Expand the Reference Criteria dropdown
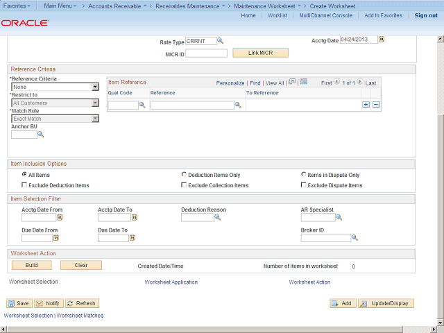 (x=95, y=87)
